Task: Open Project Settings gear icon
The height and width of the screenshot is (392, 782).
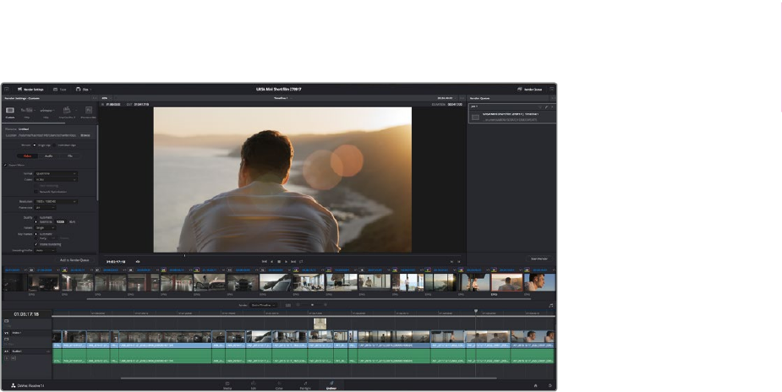Action: [549, 385]
